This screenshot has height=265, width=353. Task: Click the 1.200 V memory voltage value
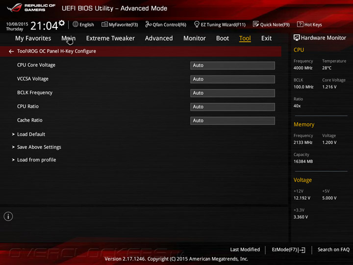tap(329, 142)
